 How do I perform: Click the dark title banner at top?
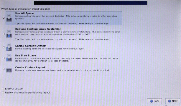point(90,3)
